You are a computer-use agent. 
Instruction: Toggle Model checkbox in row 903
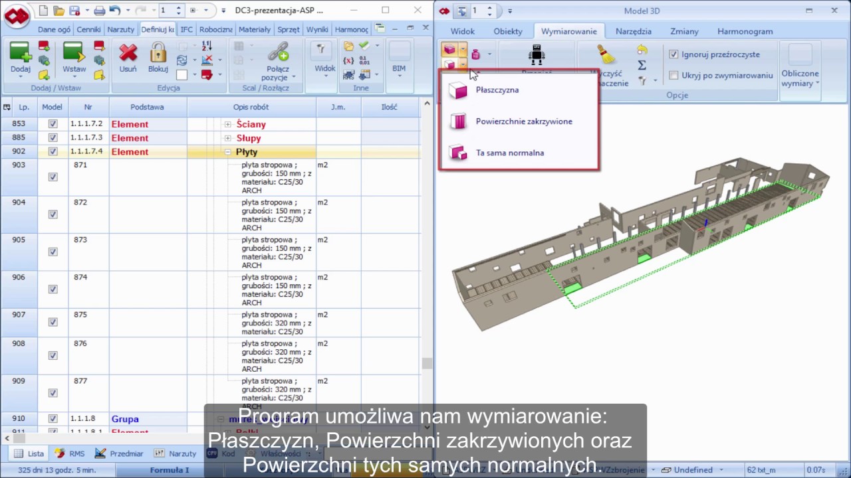point(53,177)
